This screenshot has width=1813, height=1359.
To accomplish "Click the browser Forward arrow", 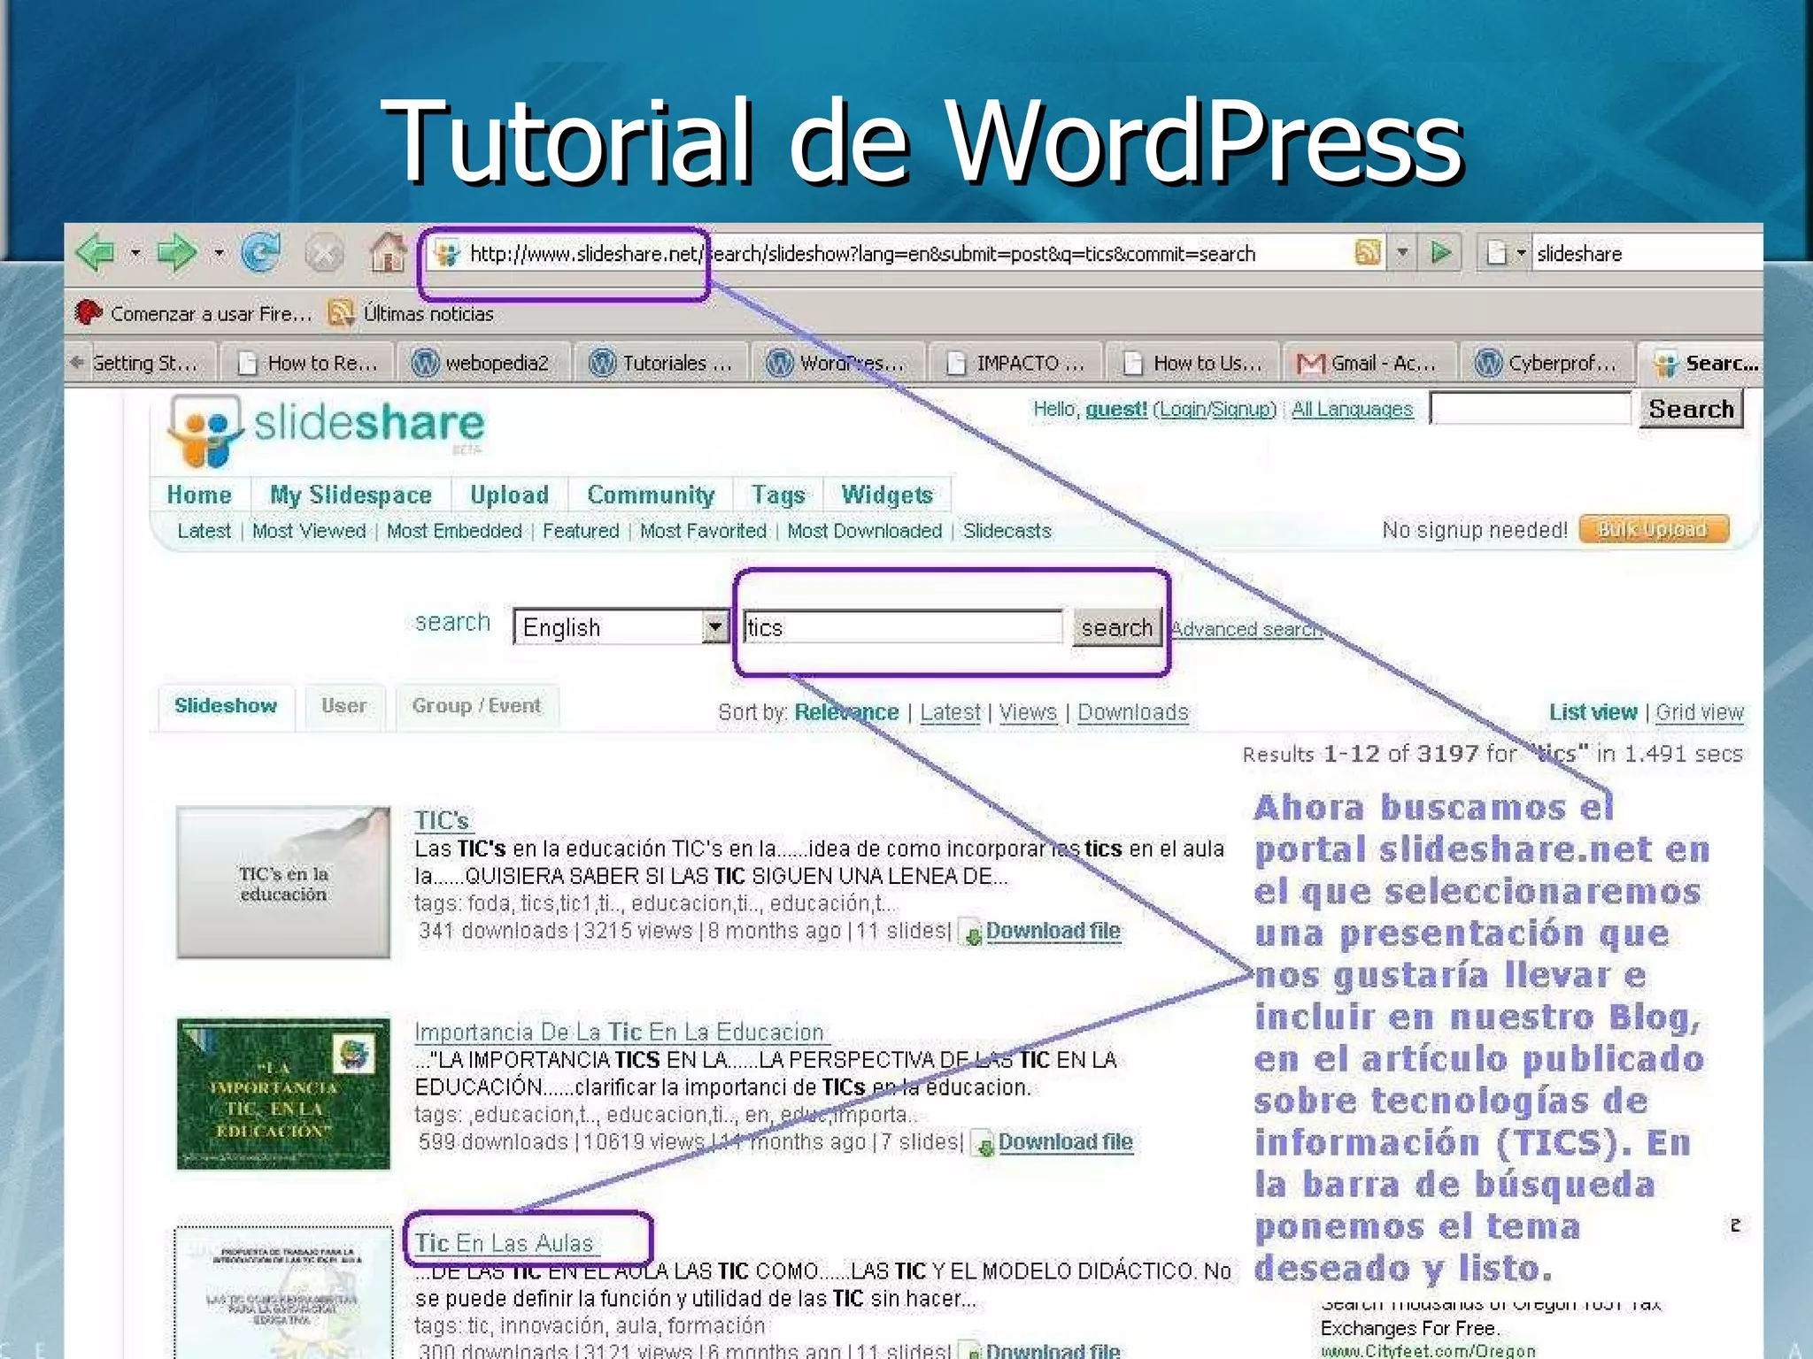I will pyautogui.click(x=175, y=254).
